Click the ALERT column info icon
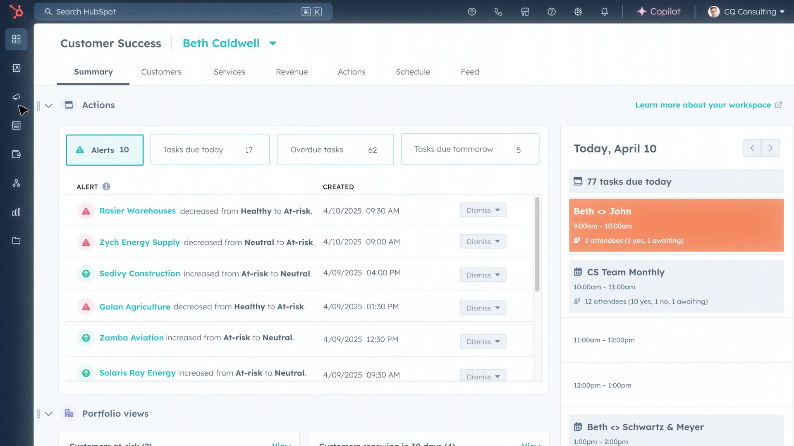794x446 pixels. coord(106,187)
